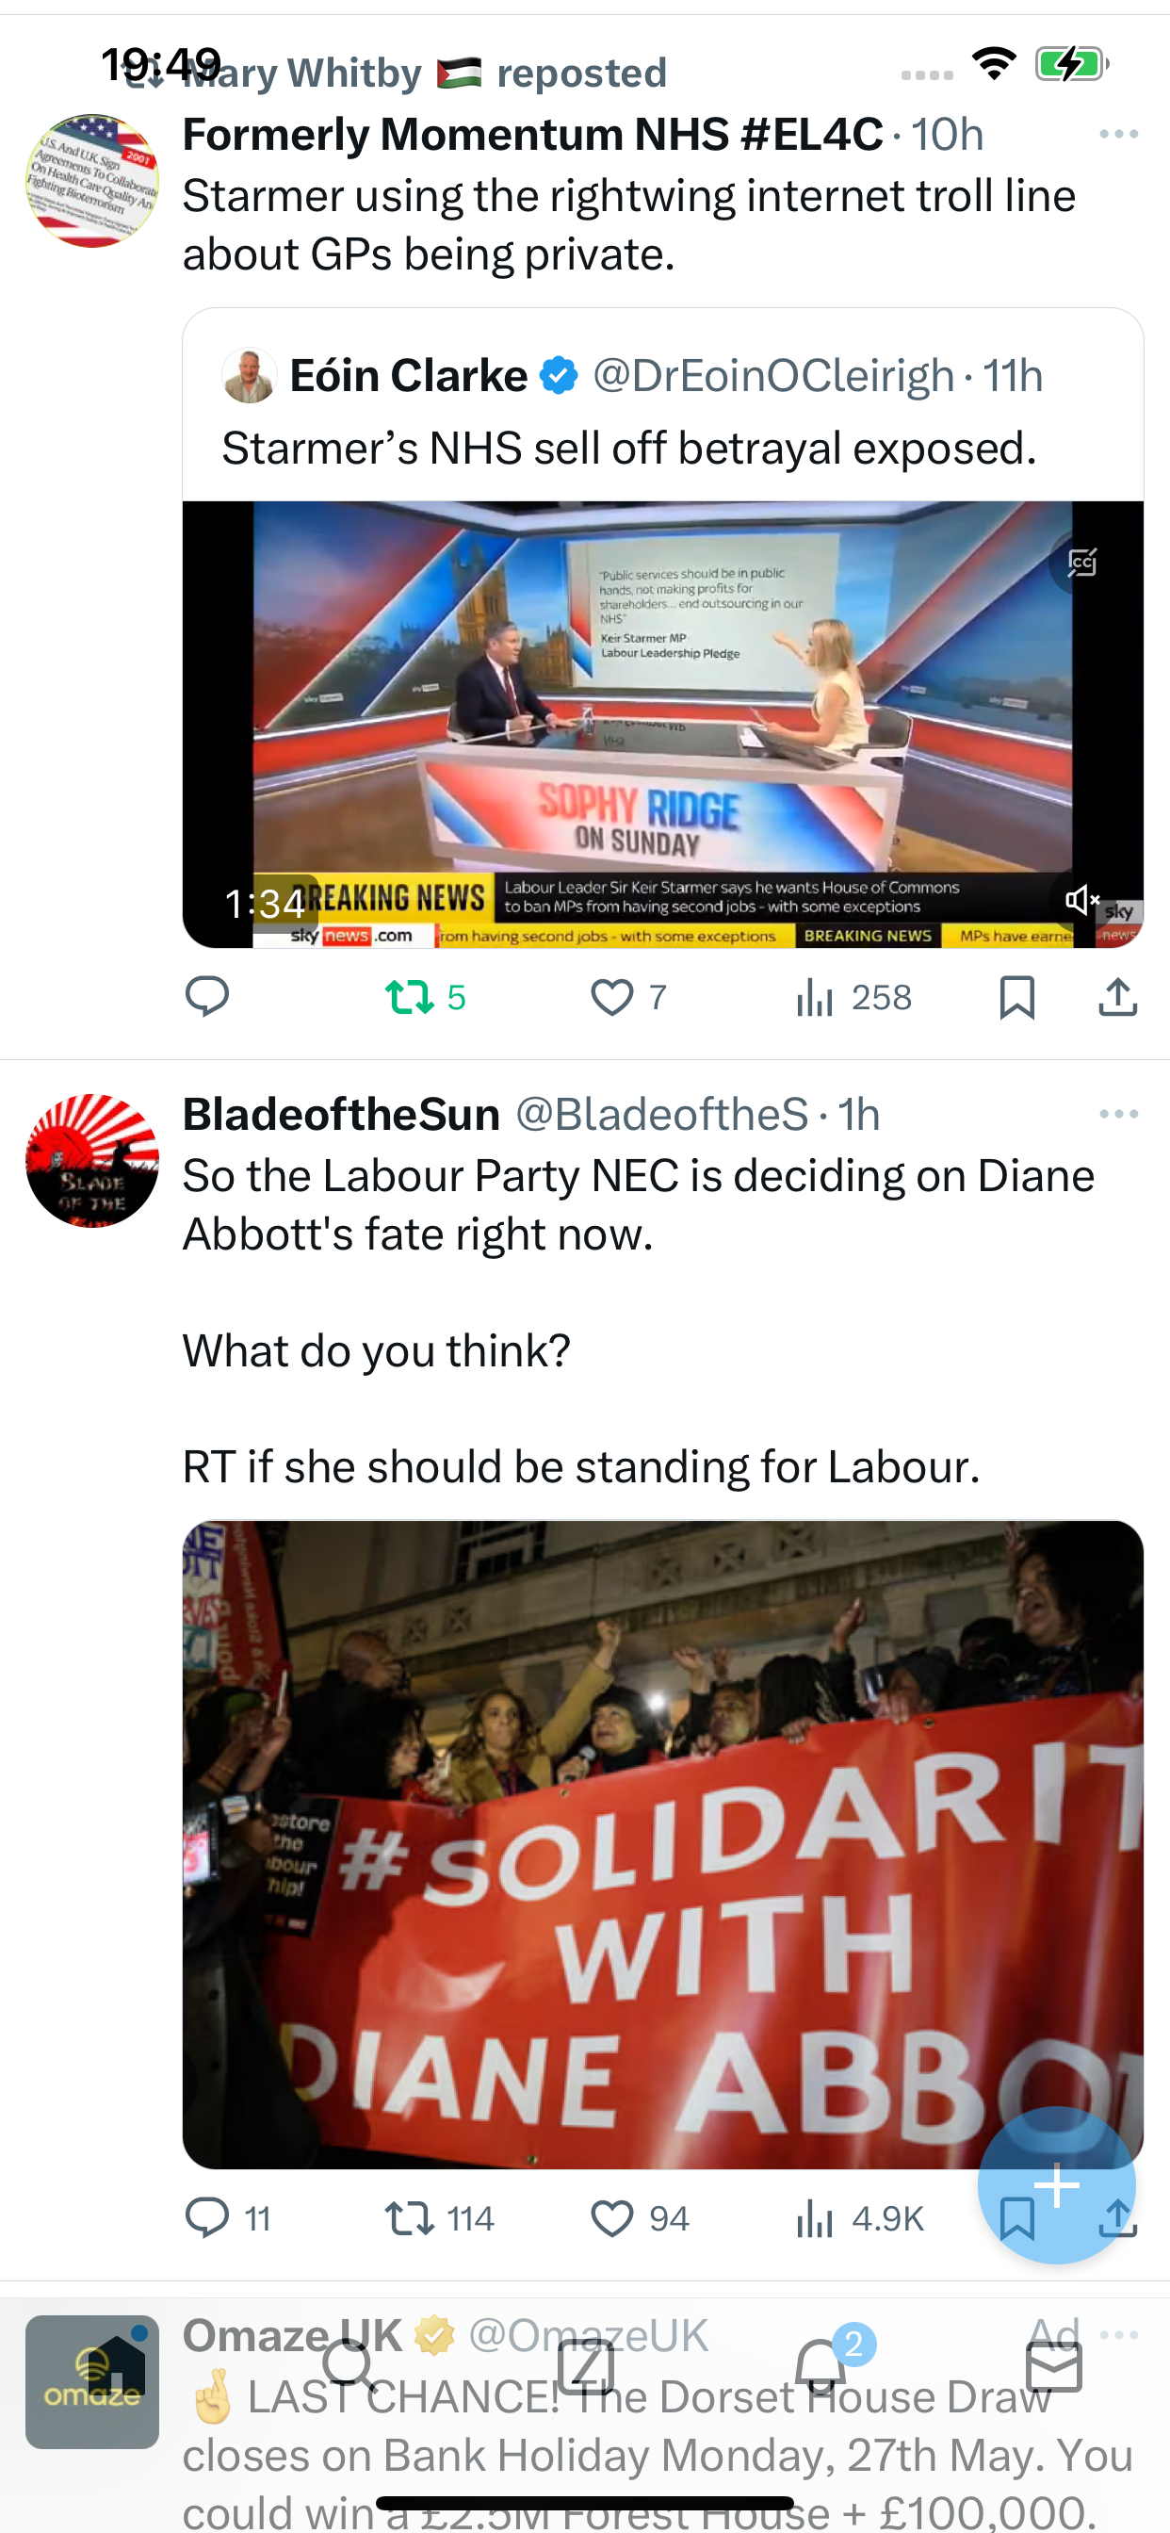The width and height of the screenshot is (1170, 2533).
Task: Like the BladeoftheSun tweet with 94 likes
Action: (x=639, y=2218)
